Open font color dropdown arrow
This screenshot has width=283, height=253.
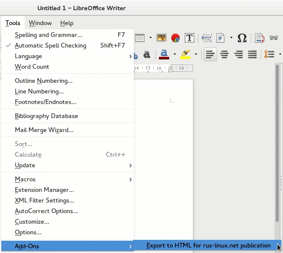click(175, 54)
